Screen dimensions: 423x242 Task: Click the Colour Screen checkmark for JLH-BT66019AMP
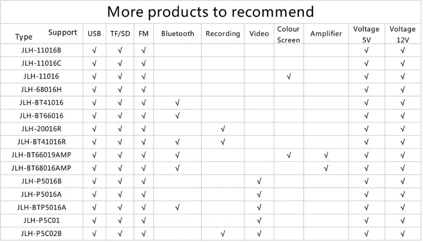pyautogui.click(x=288, y=155)
